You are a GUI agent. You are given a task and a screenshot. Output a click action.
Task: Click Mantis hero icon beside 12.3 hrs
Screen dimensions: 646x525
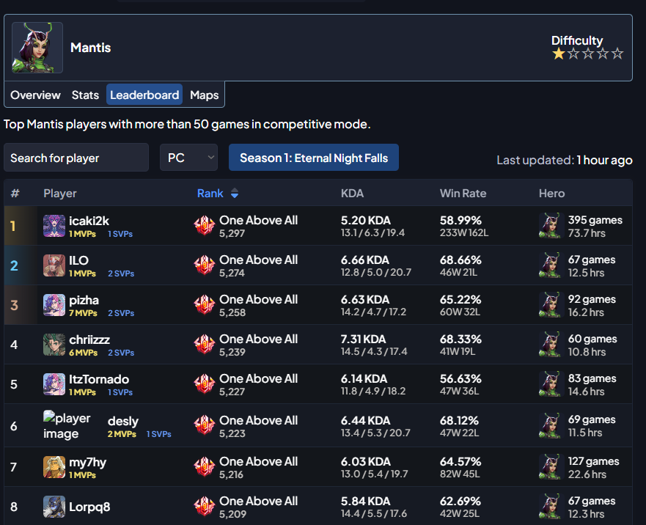(551, 506)
